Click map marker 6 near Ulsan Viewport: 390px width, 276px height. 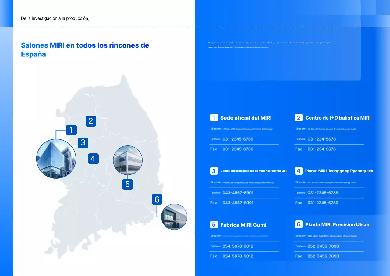[157, 199]
